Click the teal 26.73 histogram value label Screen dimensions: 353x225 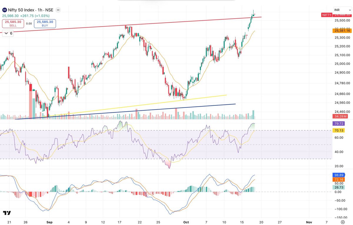(x=338, y=187)
